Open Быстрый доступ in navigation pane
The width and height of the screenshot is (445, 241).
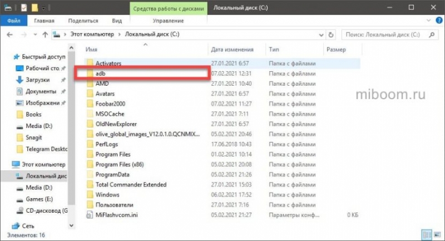43,57
